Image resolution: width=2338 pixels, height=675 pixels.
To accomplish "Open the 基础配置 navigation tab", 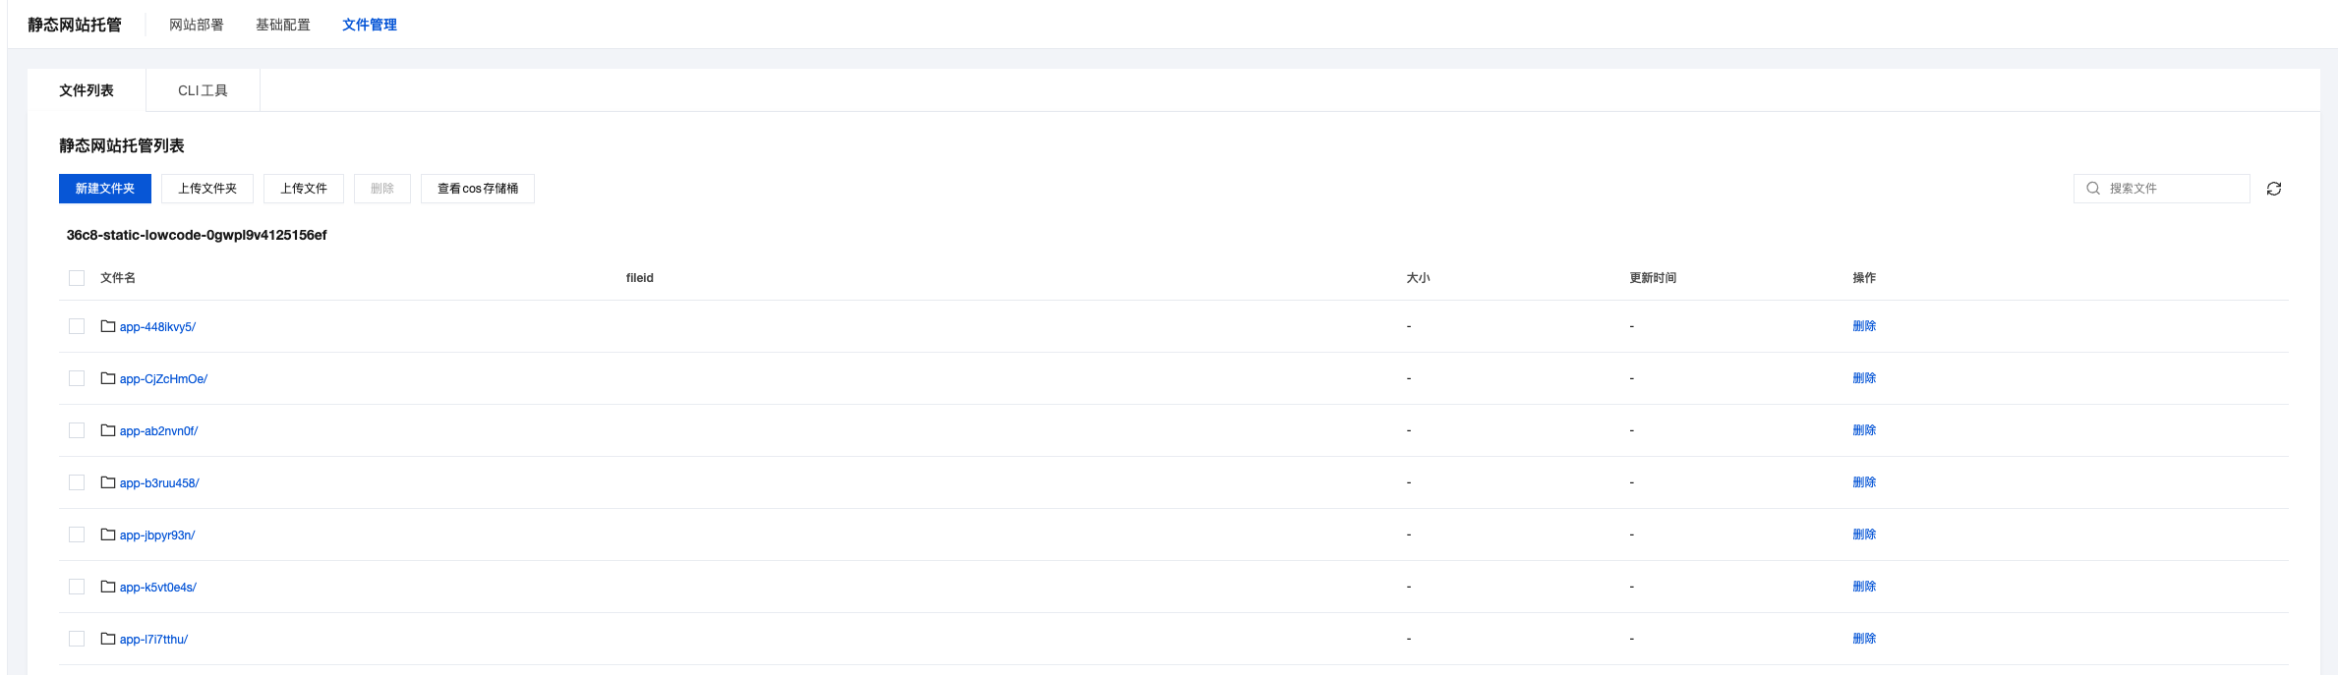I will tap(283, 25).
